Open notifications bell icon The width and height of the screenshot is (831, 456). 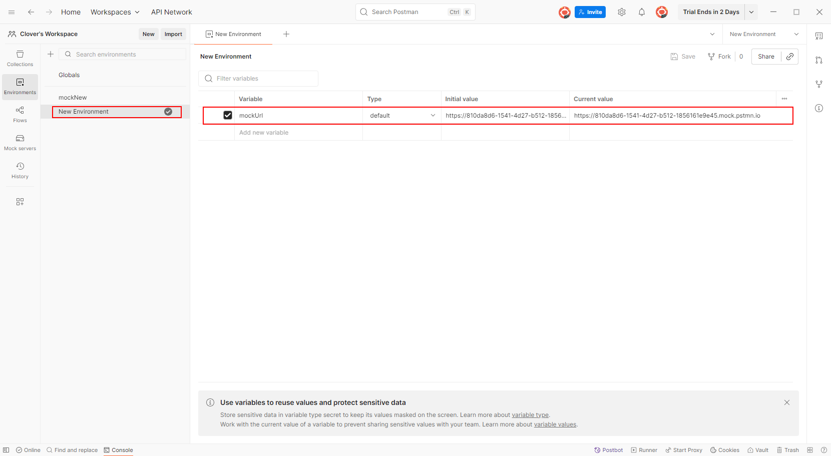[642, 12]
